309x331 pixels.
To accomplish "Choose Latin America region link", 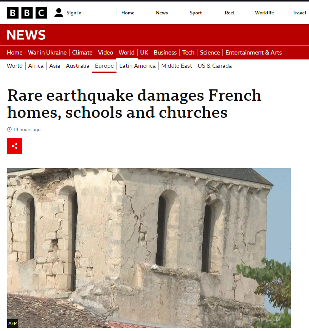I will [x=137, y=66].
